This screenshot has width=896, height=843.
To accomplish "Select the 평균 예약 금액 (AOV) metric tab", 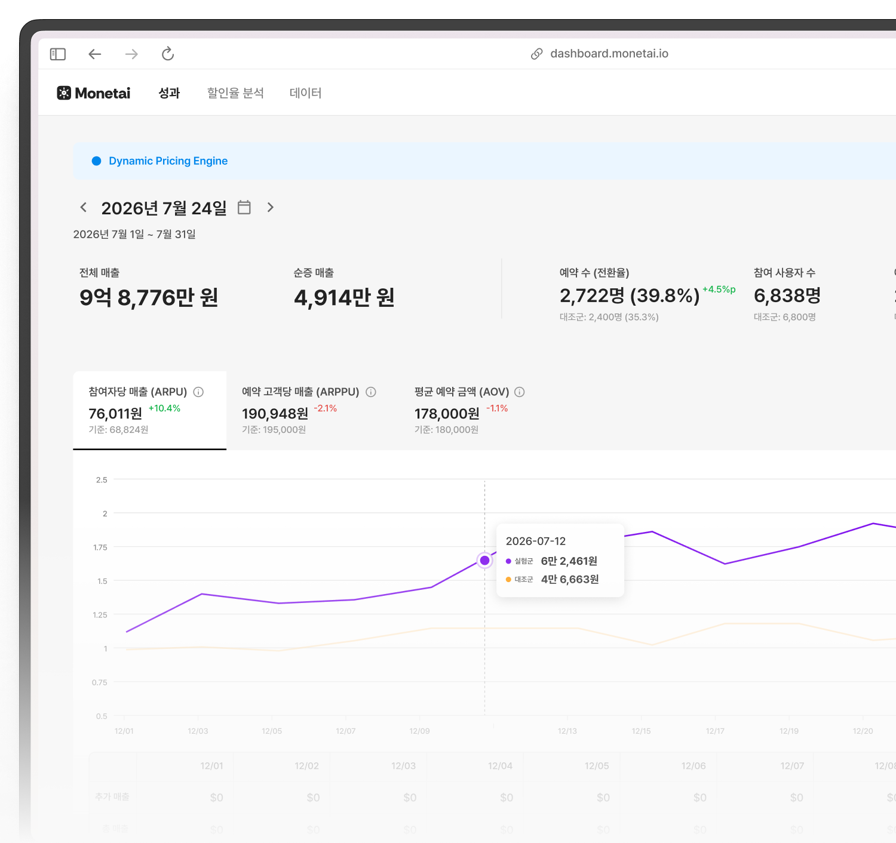I will 470,410.
